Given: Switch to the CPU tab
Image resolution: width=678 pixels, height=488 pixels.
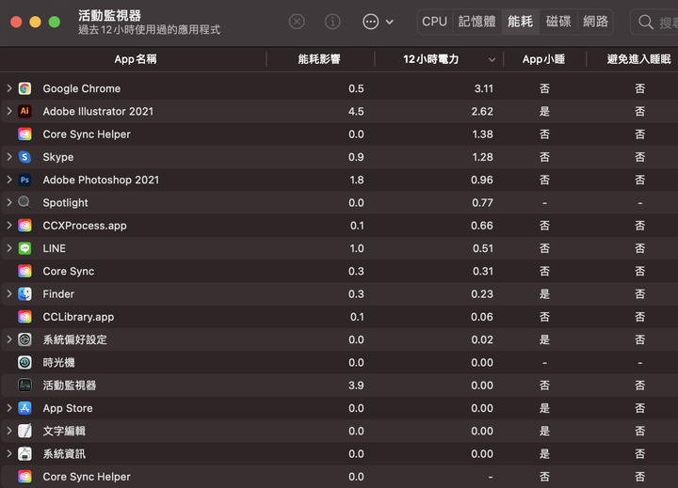Looking at the screenshot, I should point(434,22).
